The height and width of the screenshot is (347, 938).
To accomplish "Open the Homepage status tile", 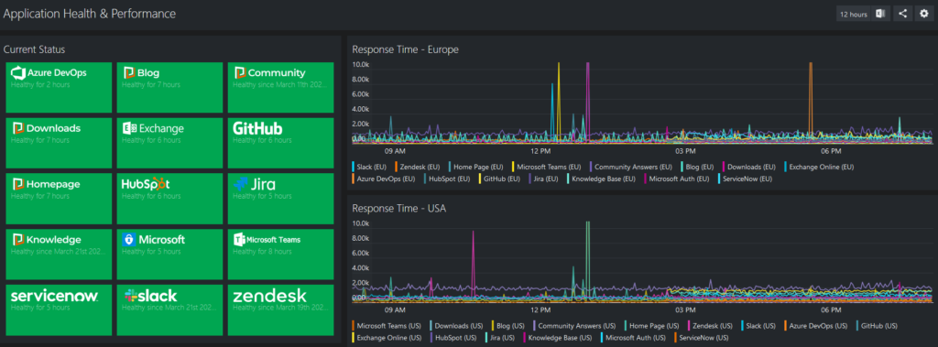I will tap(59, 199).
